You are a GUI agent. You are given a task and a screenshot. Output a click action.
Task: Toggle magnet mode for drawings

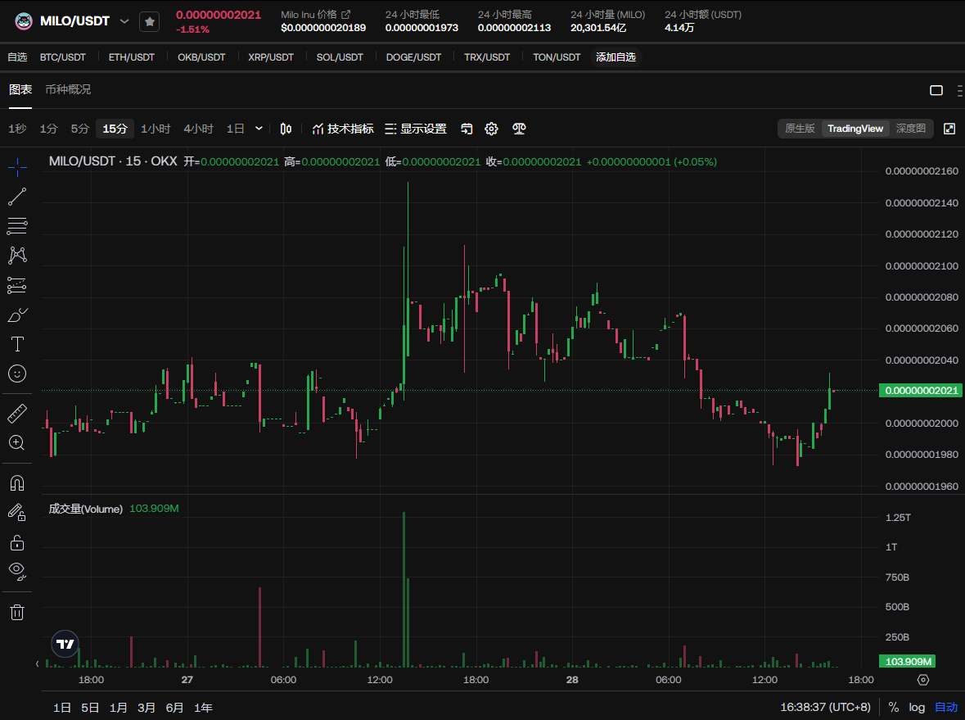pyautogui.click(x=17, y=483)
